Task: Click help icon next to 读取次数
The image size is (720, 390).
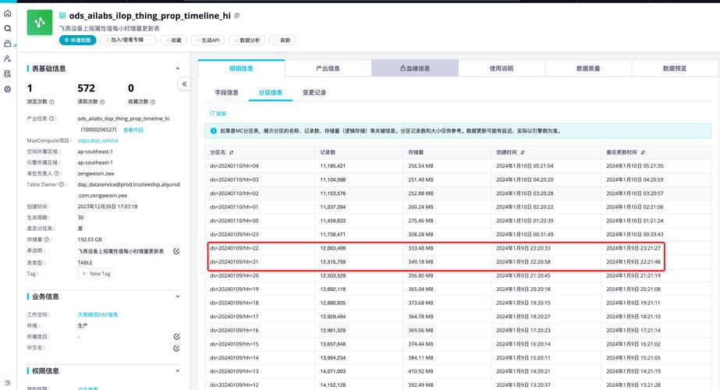Action: pos(102,102)
